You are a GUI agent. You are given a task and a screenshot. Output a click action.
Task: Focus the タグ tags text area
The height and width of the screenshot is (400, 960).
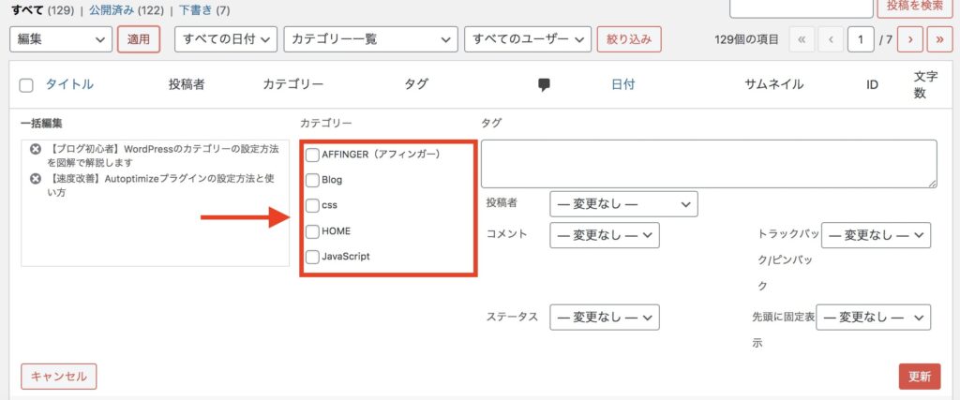pos(709,164)
